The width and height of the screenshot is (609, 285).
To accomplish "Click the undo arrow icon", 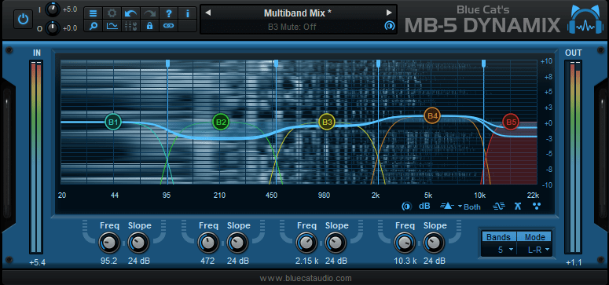I will 130,13.
